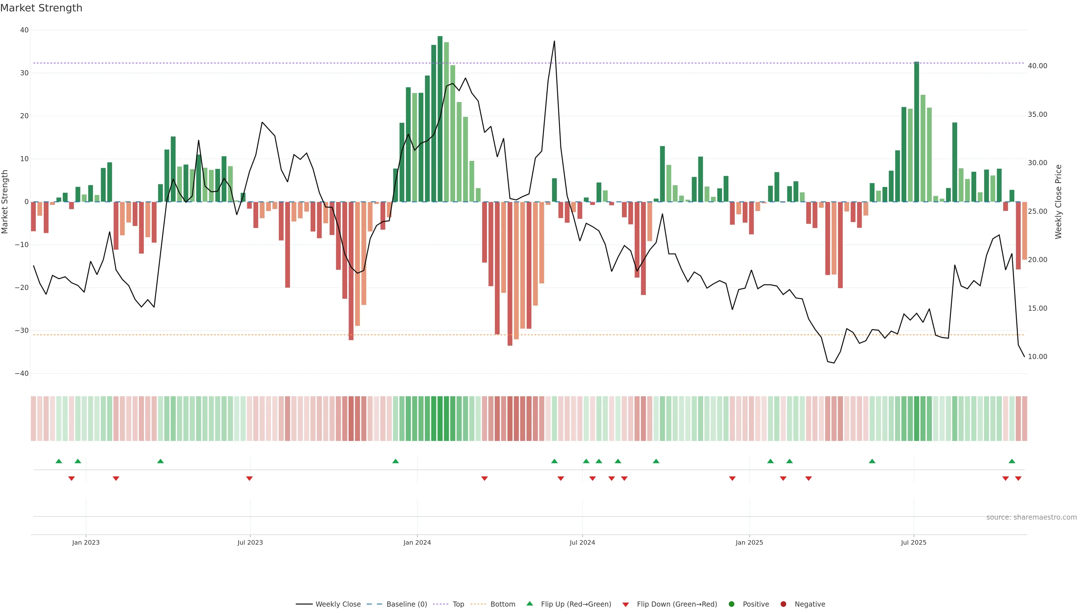Click the Jul 2025 x-axis label
Screen dimensions: 1091x614
[x=913, y=542]
